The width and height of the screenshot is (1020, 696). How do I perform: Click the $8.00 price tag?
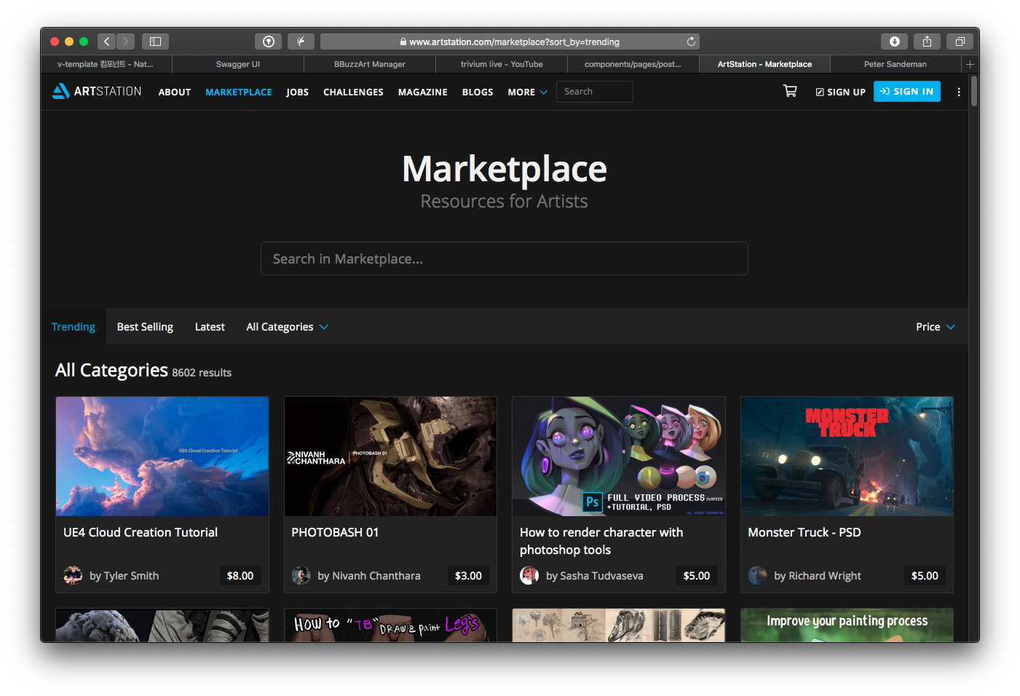click(x=240, y=576)
